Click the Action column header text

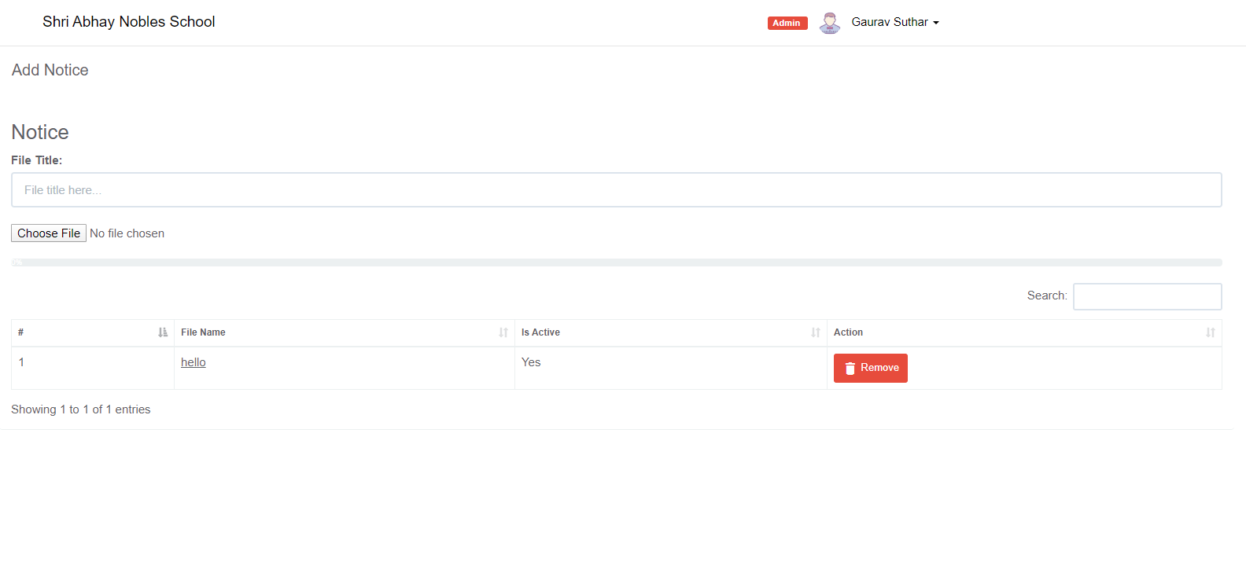point(848,332)
